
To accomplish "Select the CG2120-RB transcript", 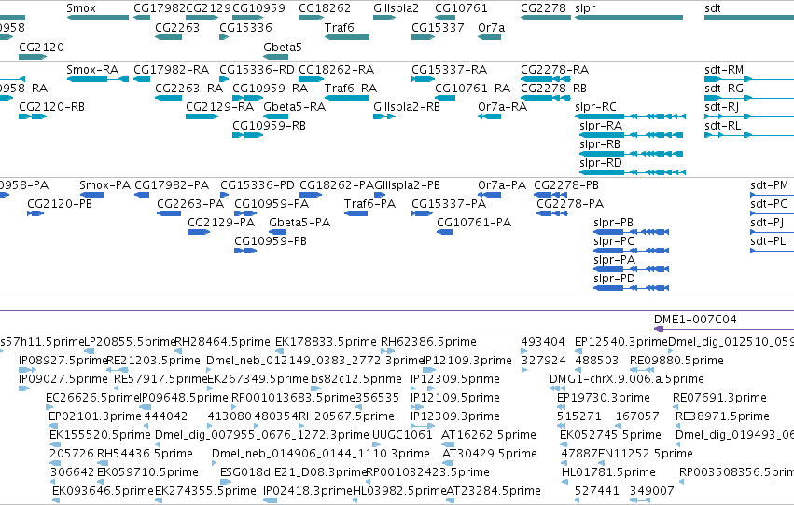I will point(33,116).
